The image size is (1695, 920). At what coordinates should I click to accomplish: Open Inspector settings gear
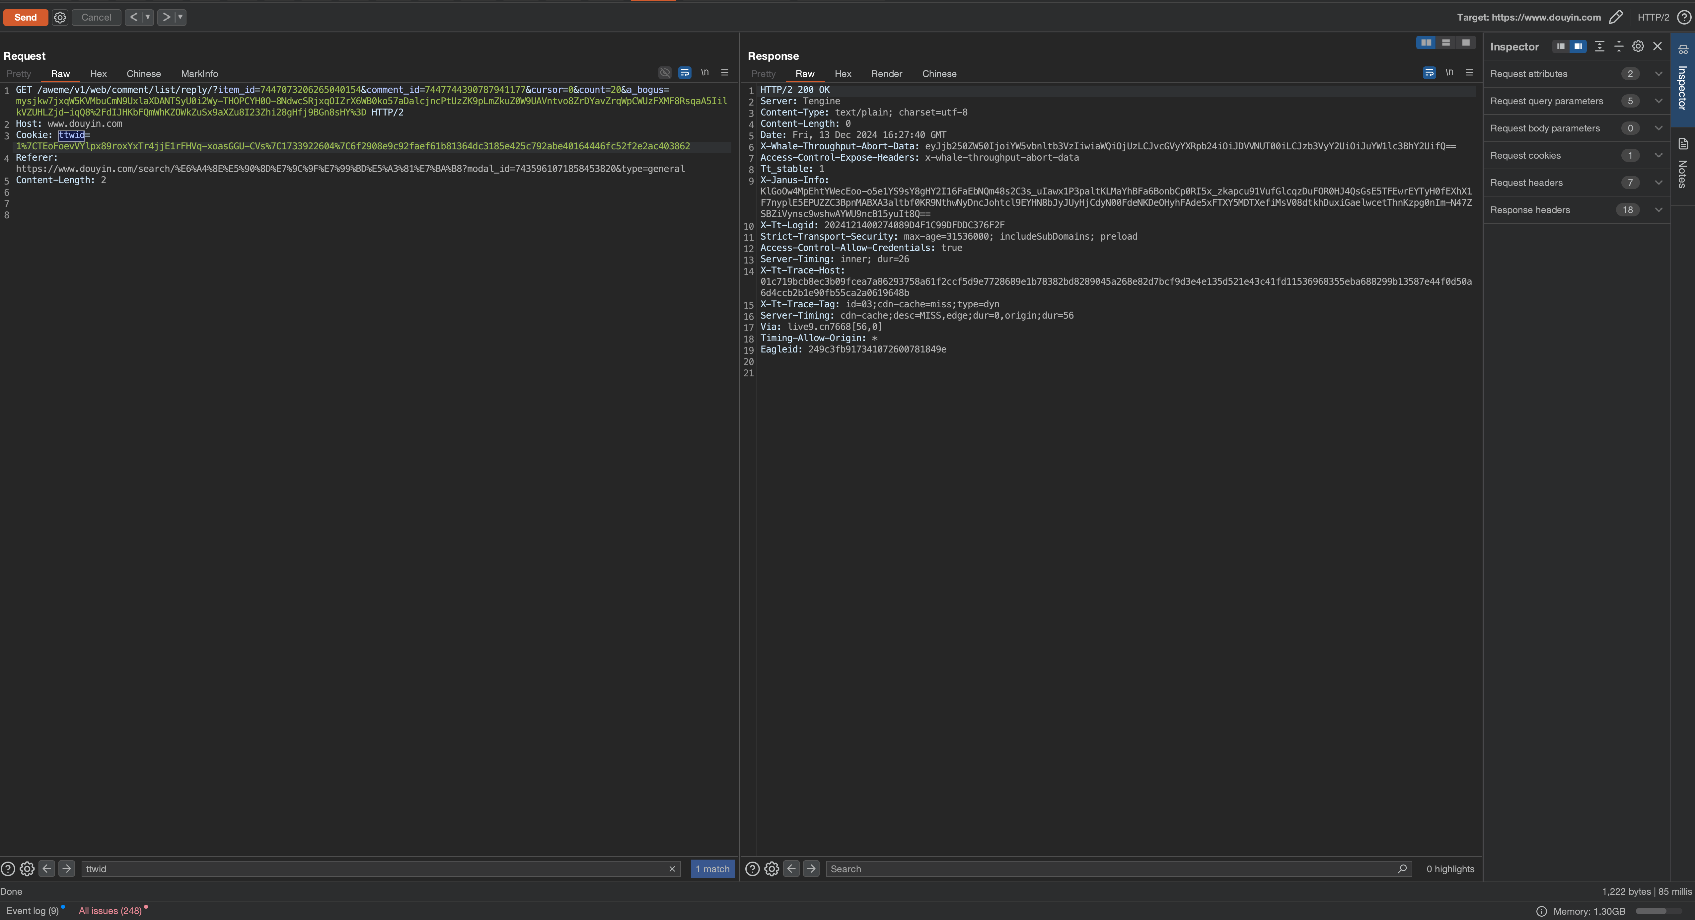coord(1638,46)
